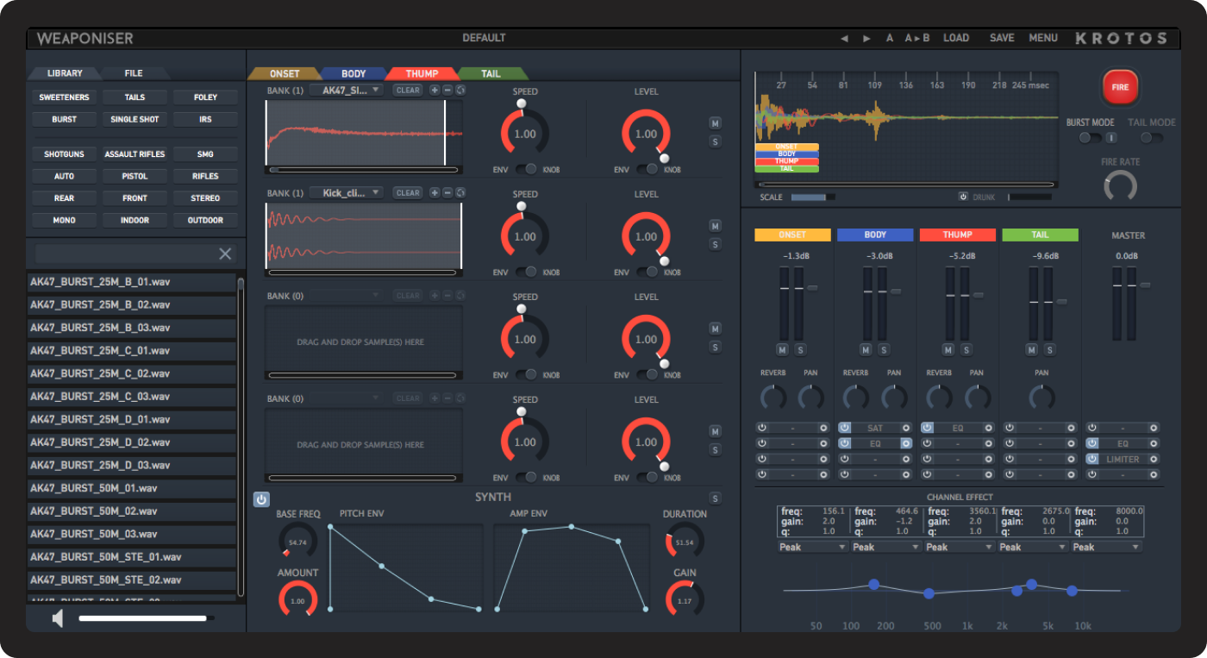This screenshot has height=658, width=1207.
Task: Mute the ONSET mixer channel
Action: click(782, 349)
